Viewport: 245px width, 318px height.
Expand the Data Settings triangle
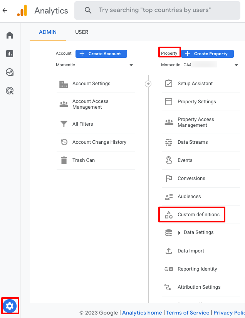click(179, 232)
